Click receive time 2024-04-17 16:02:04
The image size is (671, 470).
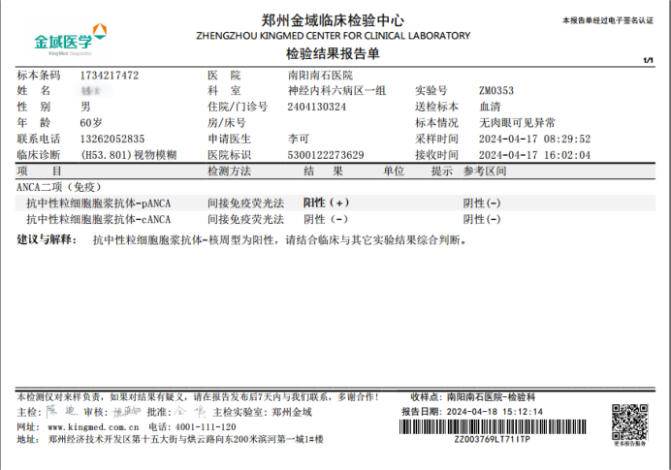(534, 155)
